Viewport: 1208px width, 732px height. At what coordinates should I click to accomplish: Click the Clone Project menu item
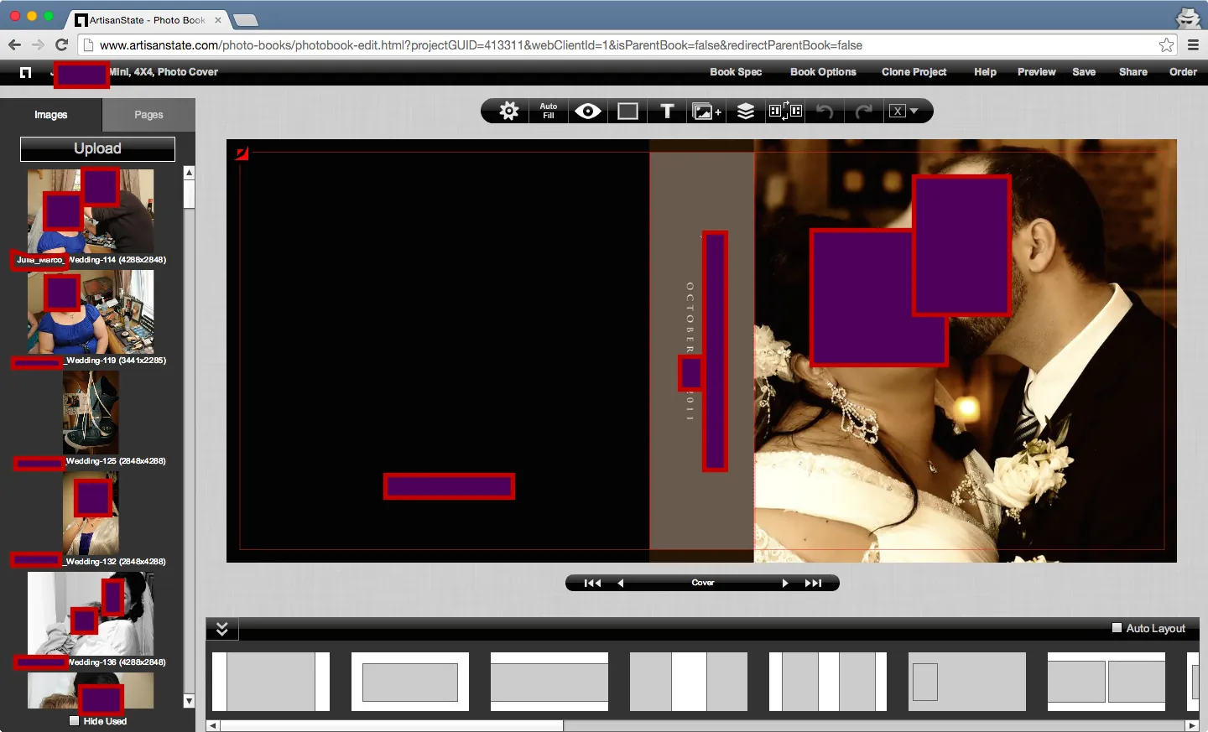(x=914, y=72)
